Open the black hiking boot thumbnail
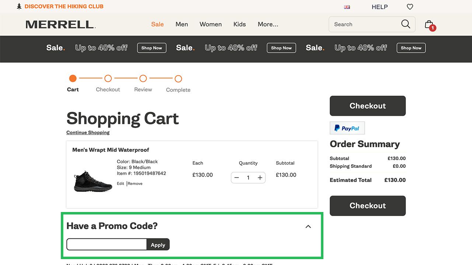The image size is (472, 265). point(93,181)
